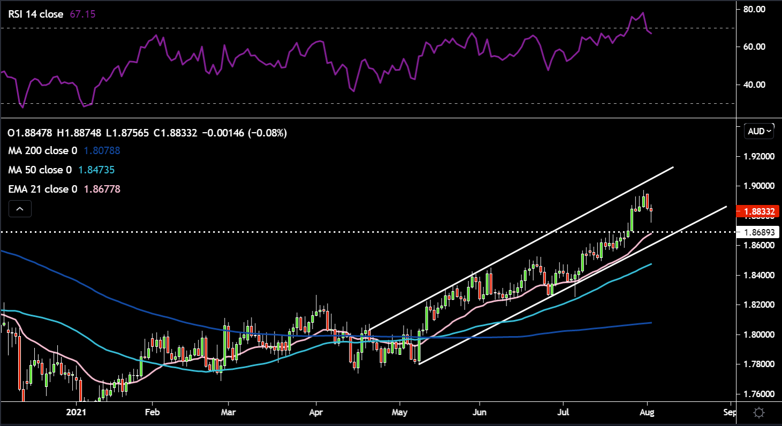Screen dimensions: 782x426
Task: Click the Feb label on time axis
Action: click(152, 413)
